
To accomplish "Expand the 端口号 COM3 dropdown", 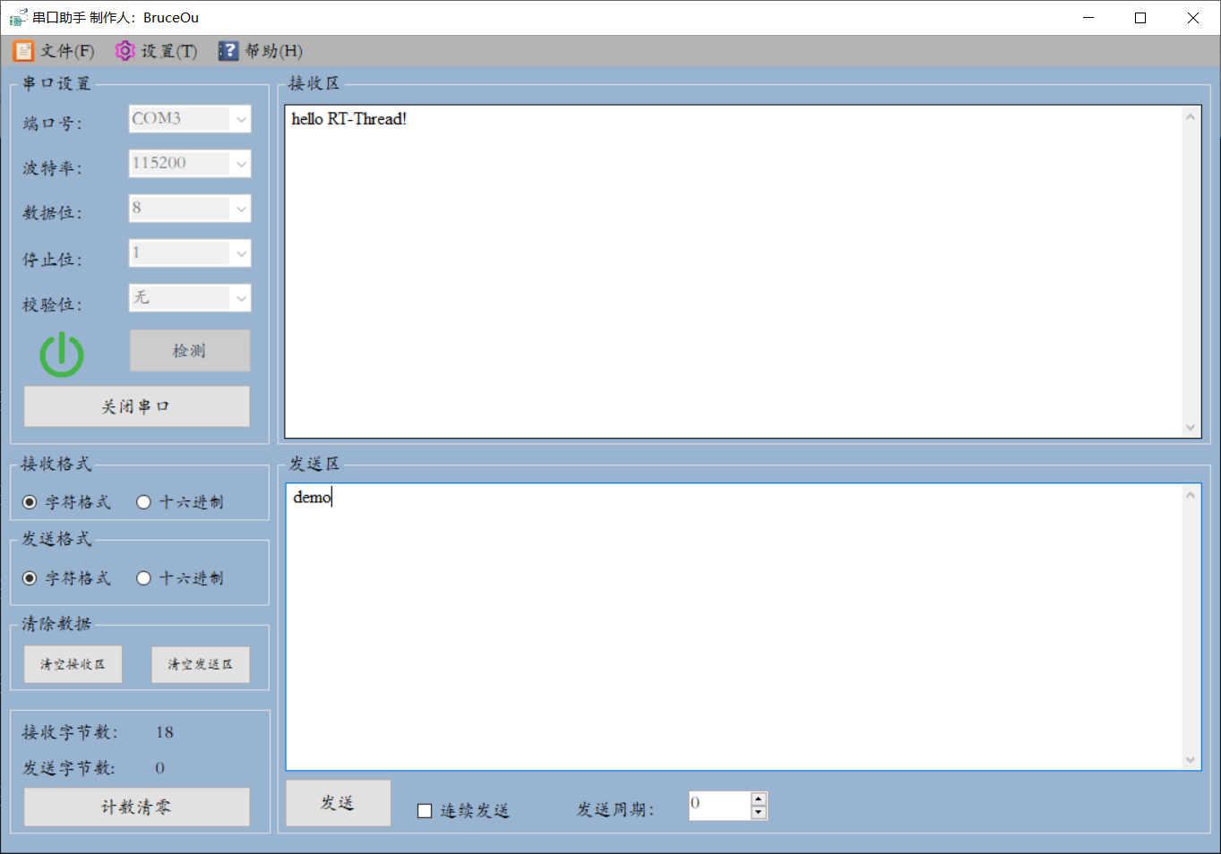I will point(241,119).
